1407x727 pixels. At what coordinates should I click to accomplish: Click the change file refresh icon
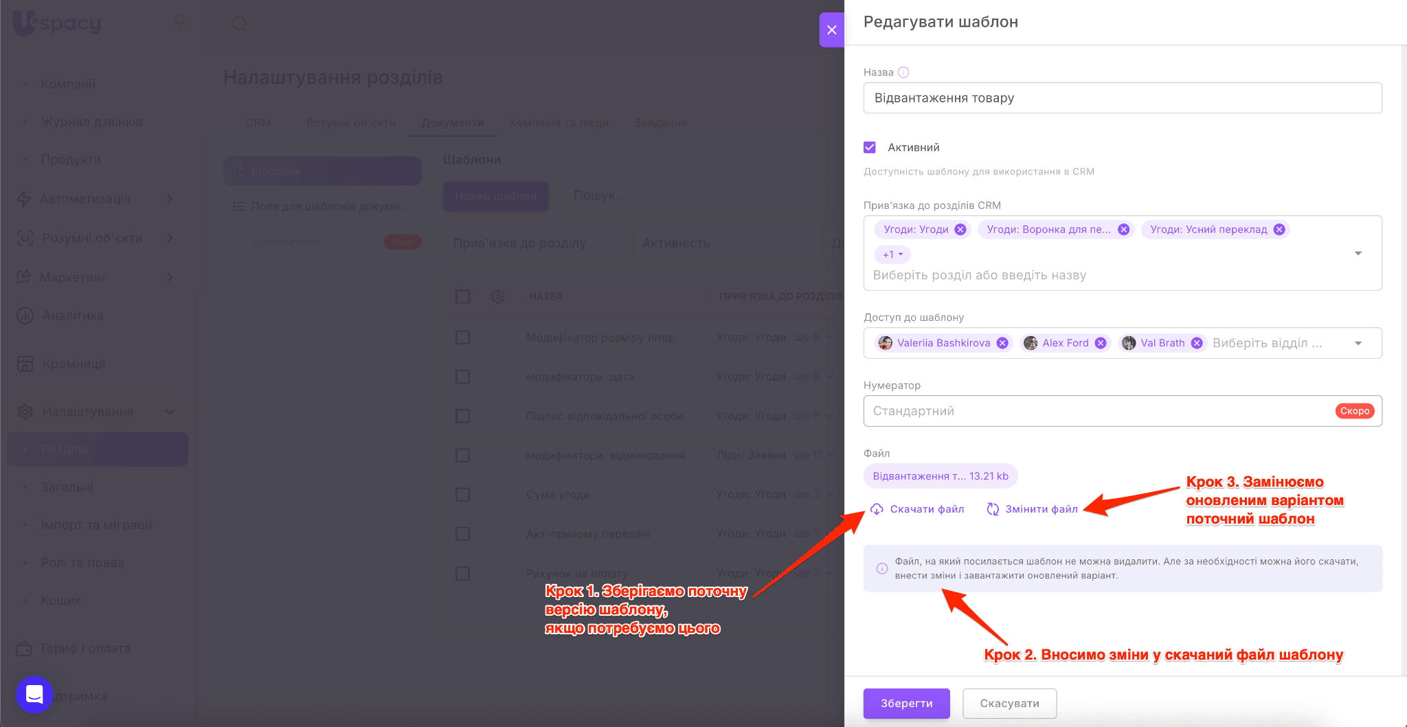(x=993, y=509)
